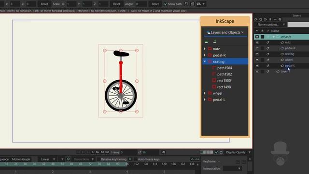This screenshot has height=174, width=309.
Task: Click the flip layer vertically icon
Action: [x=192, y=4]
